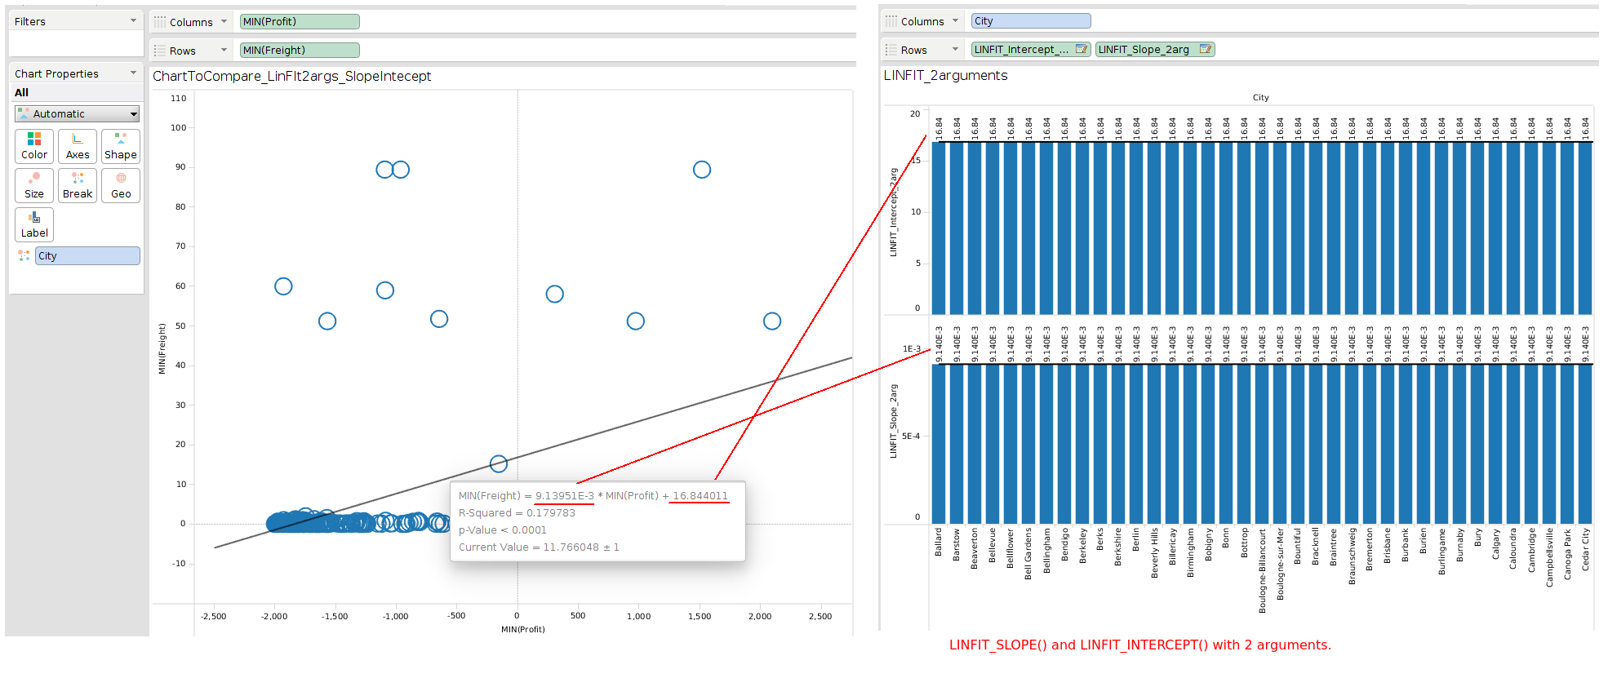
Task: Click the Braunschweig city axis label
Action: coord(1352,556)
